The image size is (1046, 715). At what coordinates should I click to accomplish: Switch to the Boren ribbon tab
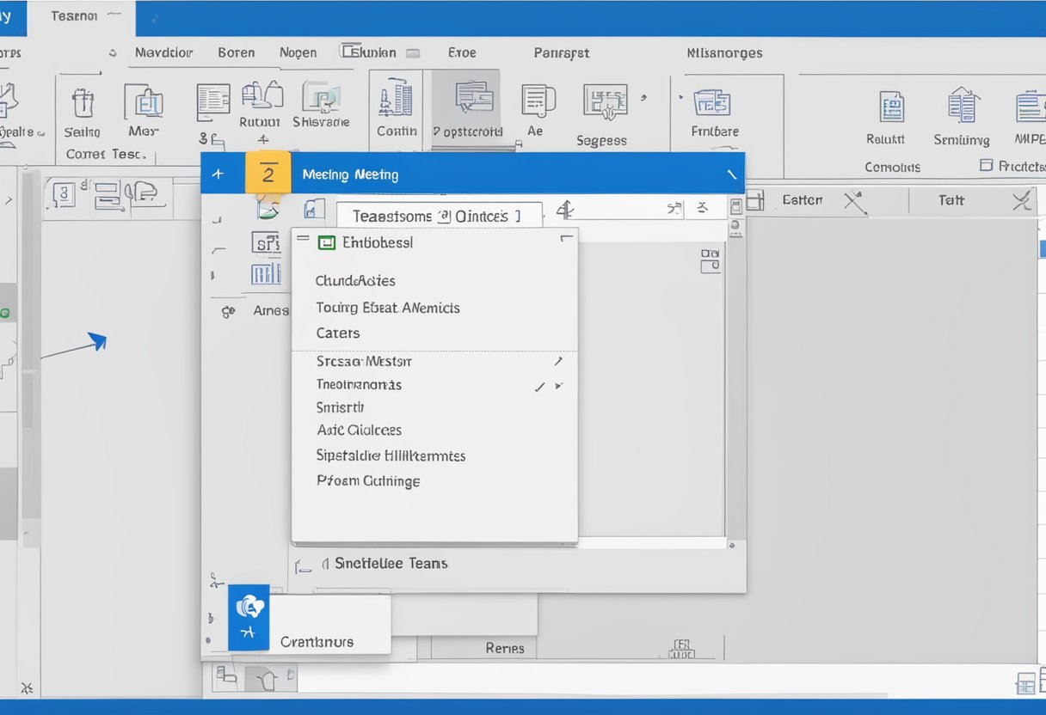(237, 52)
